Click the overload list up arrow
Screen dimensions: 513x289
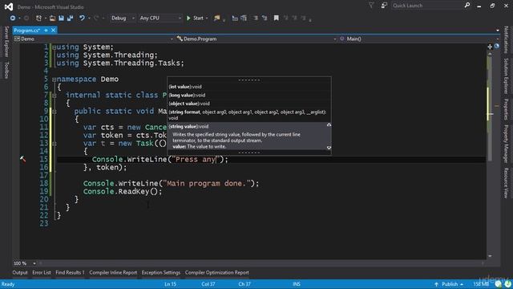tap(329, 125)
